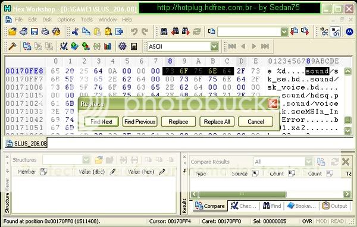Open a file with the folder icon

pyautogui.click(x=12, y=31)
